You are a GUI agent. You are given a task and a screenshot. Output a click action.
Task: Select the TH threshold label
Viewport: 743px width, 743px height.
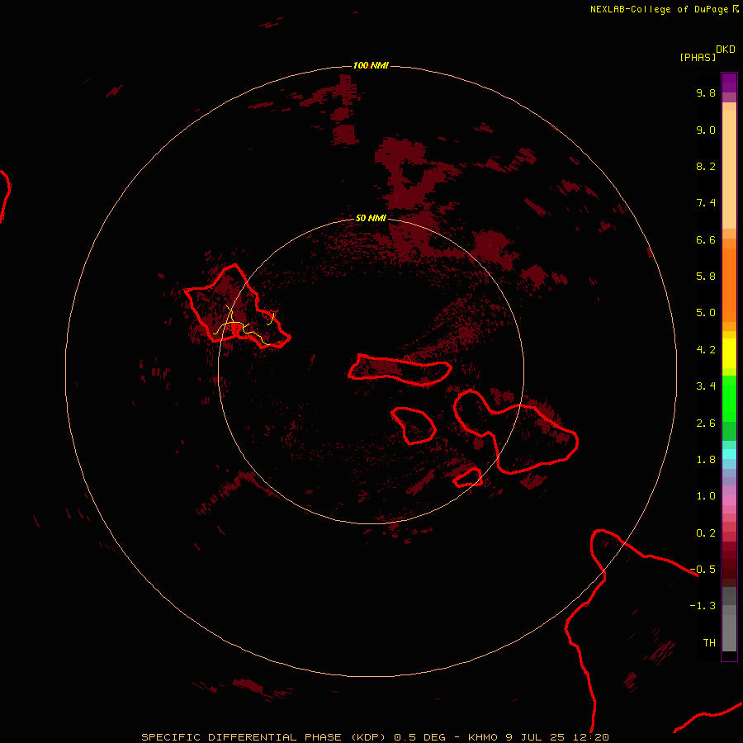click(x=709, y=643)
